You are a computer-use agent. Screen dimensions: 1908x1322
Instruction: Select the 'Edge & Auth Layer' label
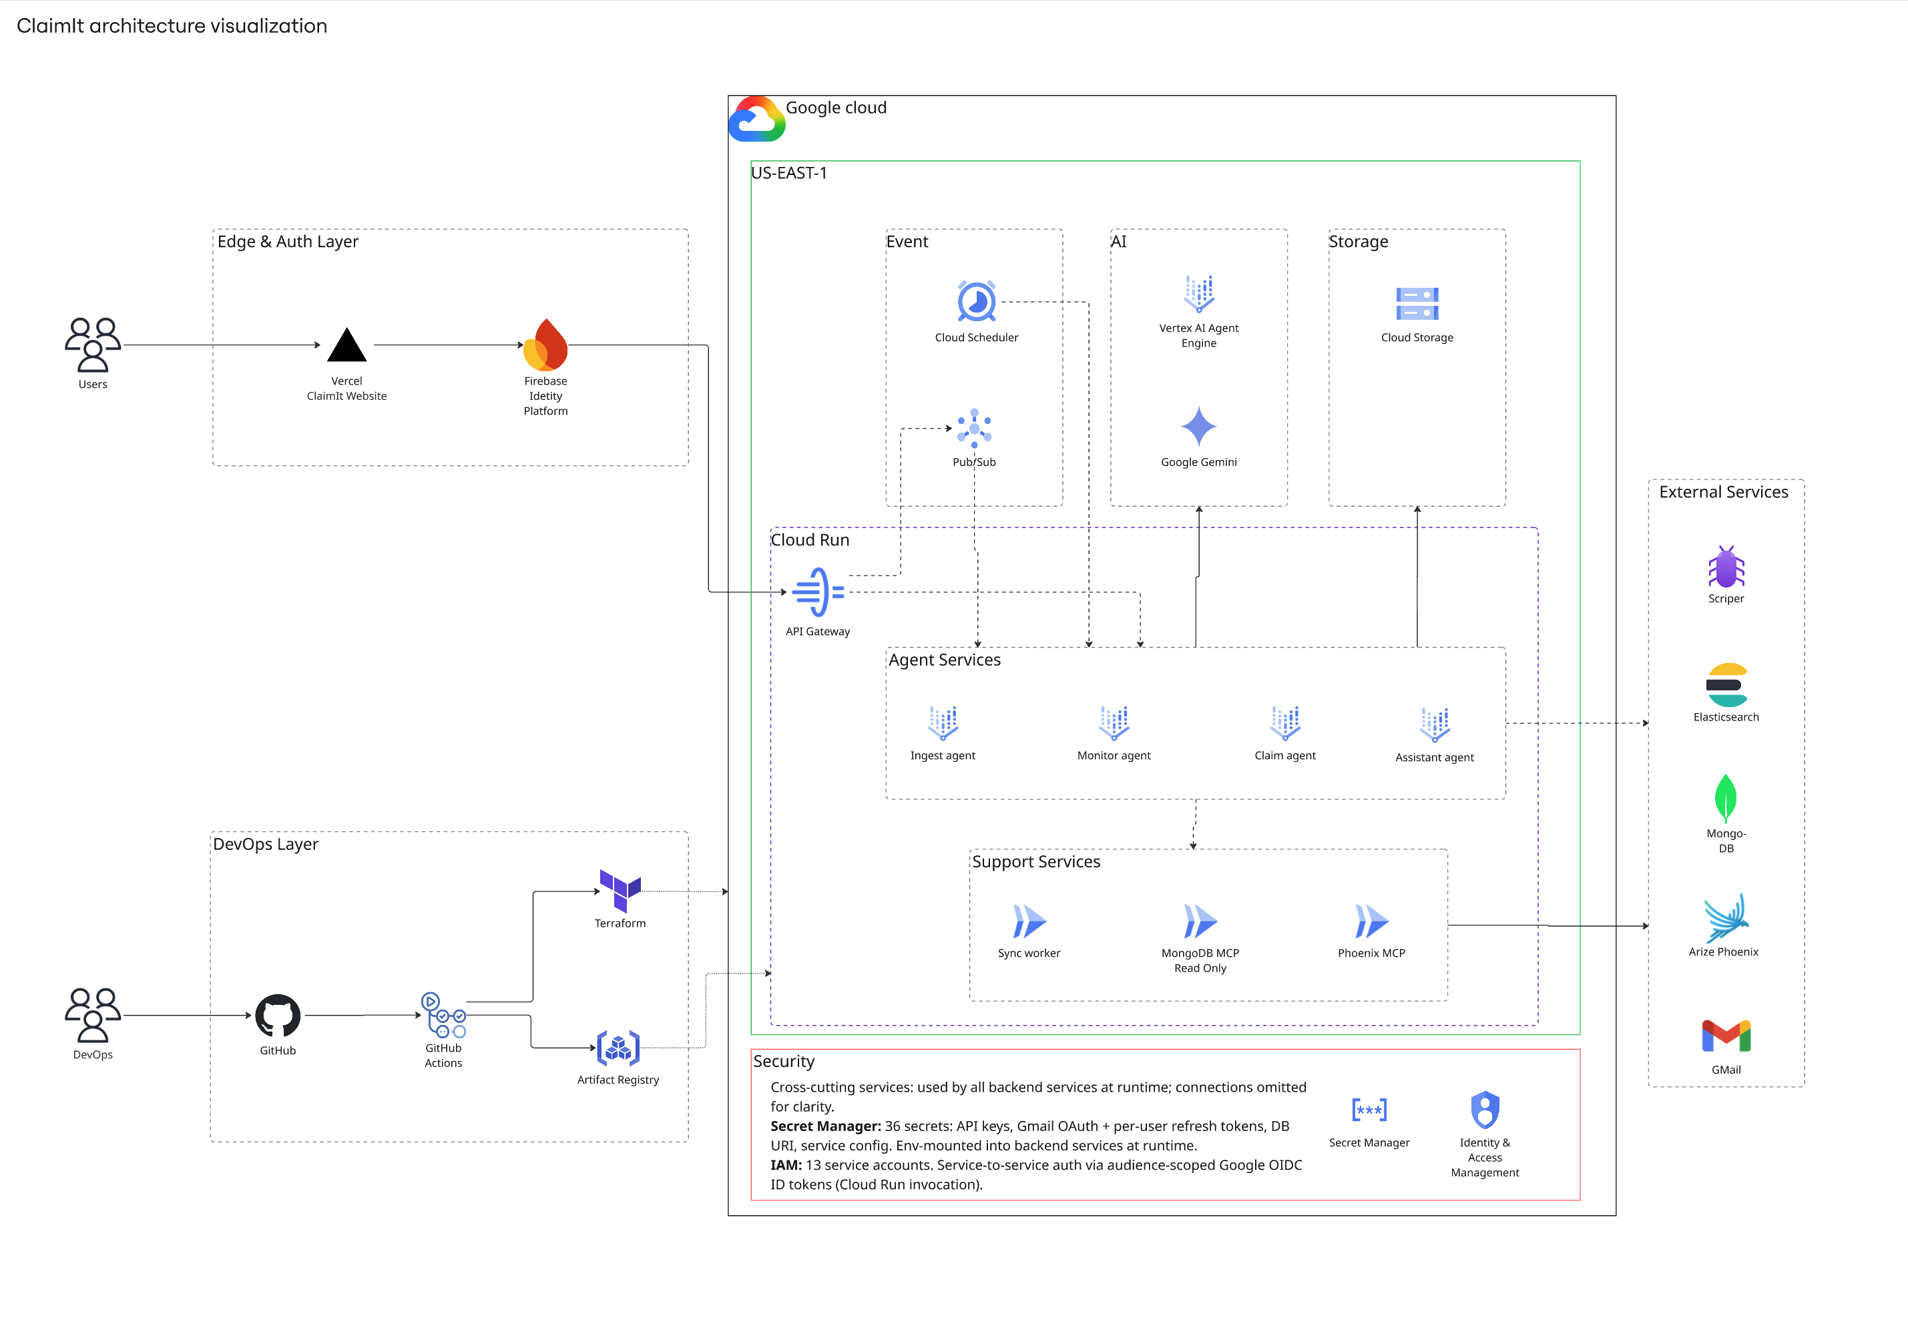click(x=287, y=241)
